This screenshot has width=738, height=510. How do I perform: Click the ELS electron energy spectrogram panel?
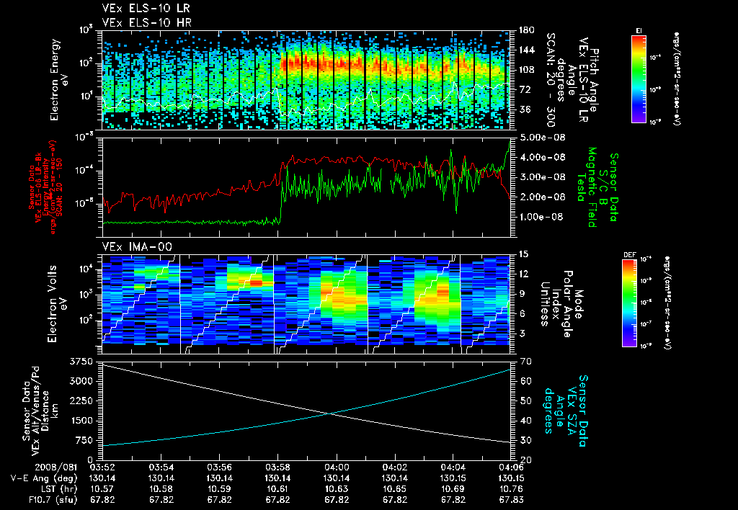[x=306, y=80]
